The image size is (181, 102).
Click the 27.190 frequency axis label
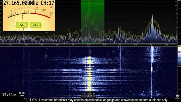[166, 45]
